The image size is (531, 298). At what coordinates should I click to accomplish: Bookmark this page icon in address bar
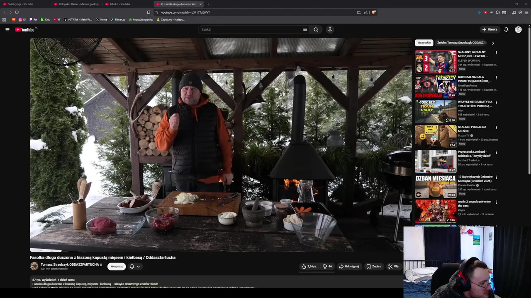[149, 12]
